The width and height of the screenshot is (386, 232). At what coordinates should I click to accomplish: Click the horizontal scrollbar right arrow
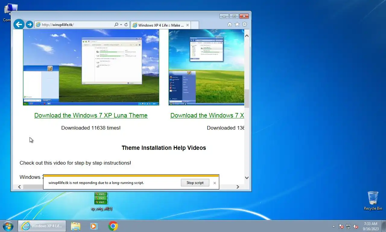click(x=238, y=187)
